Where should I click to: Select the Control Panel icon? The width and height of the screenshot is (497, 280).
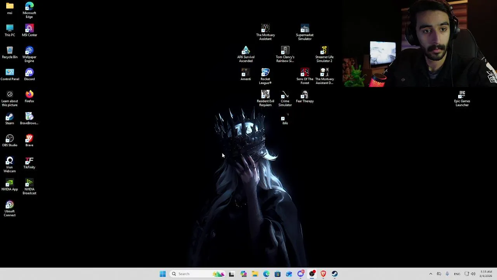[x=10, y=75]
